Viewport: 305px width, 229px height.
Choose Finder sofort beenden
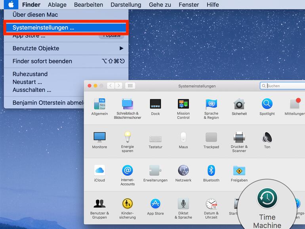[x=66, y=61]
